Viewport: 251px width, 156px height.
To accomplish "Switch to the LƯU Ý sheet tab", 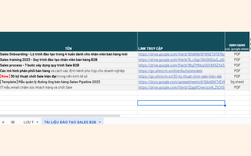I will (x=29, y=122).
